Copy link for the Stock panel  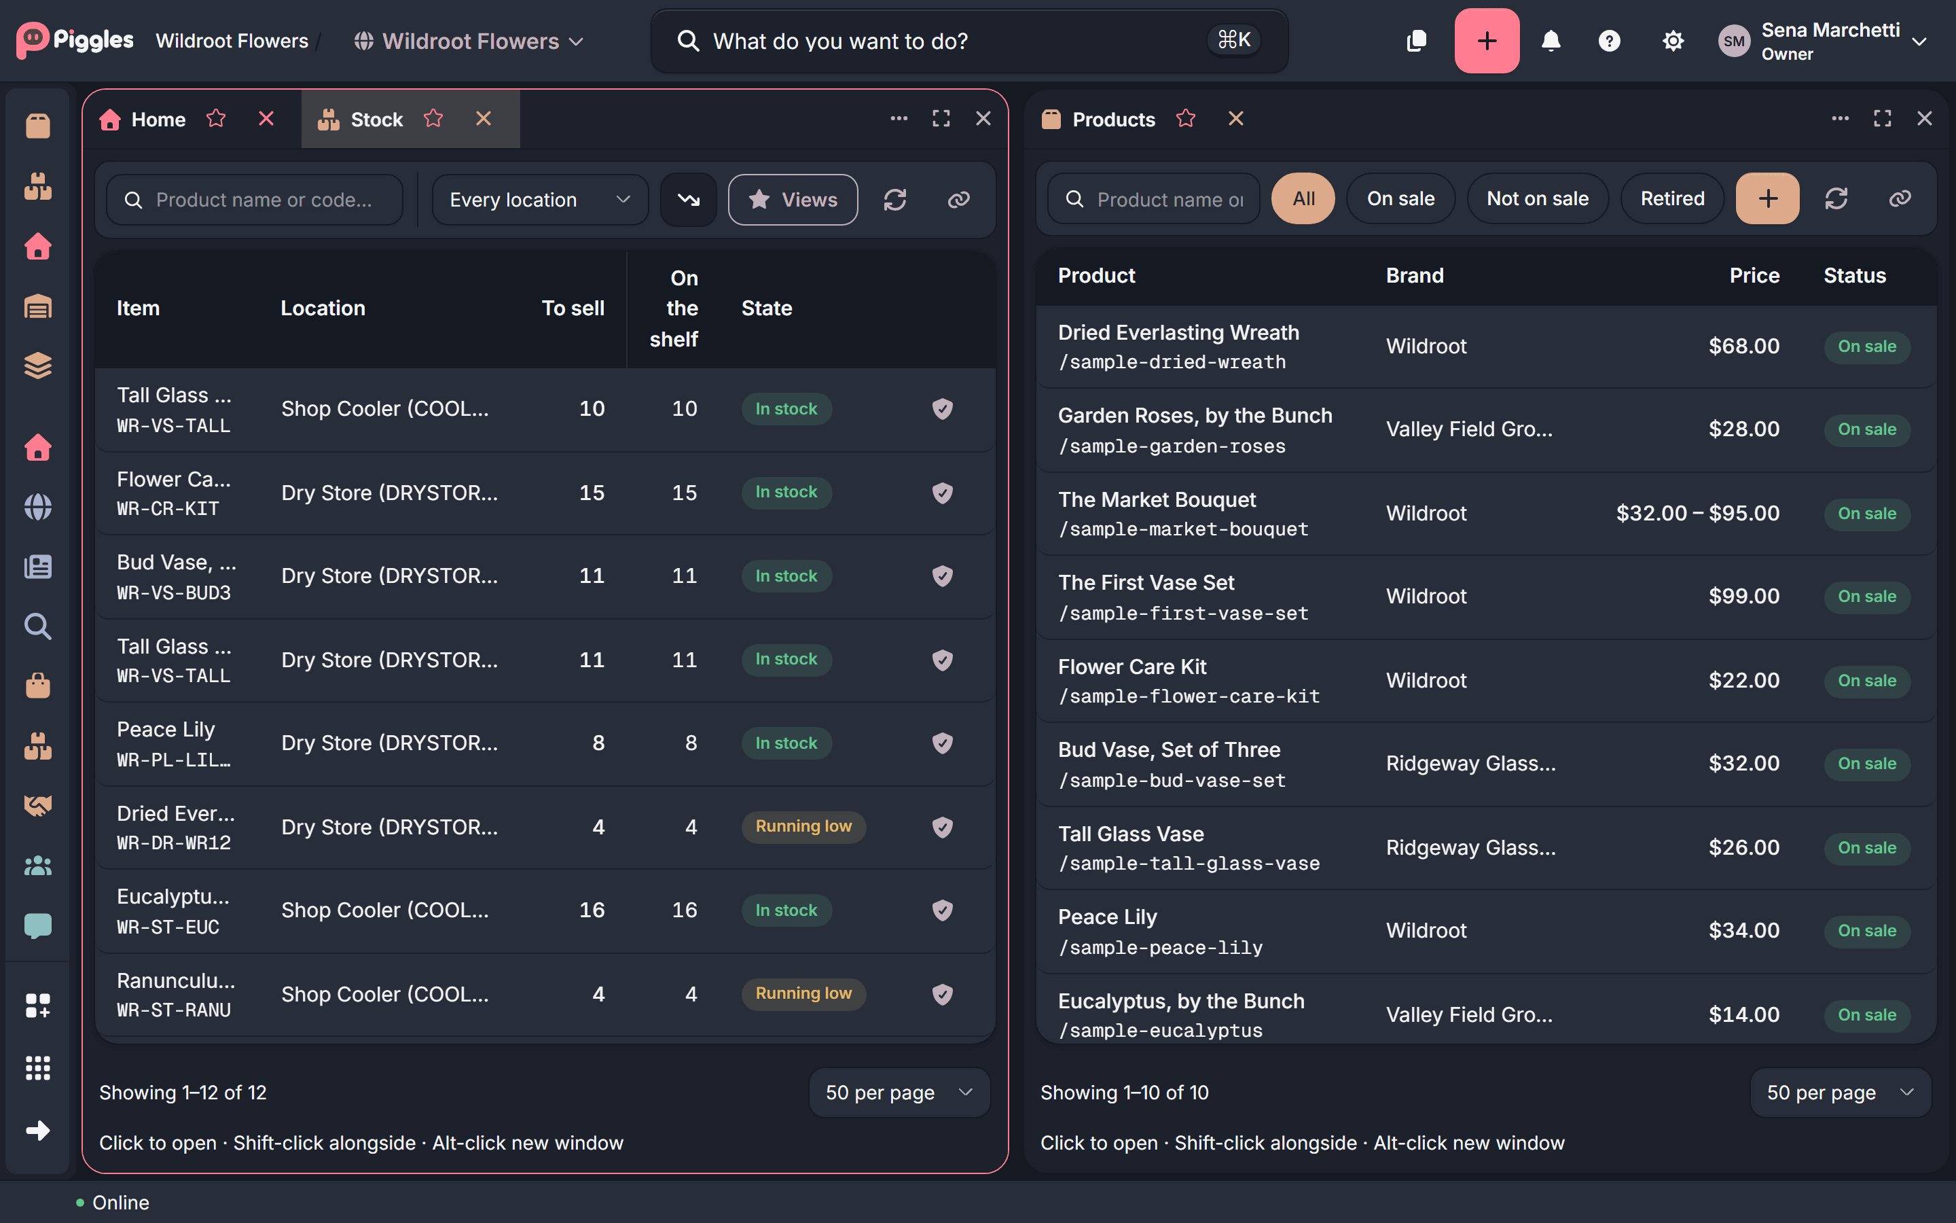[958, 200]
